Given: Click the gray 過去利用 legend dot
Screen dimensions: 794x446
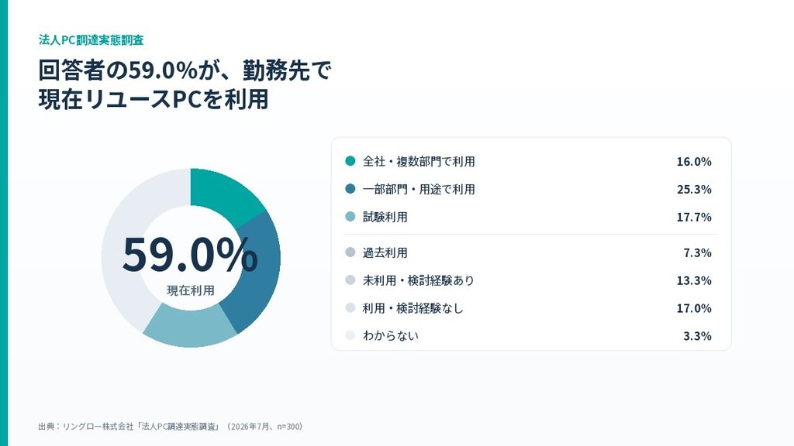Looking at the screenshot, I should pyautogui.click(x=350, y=252).
